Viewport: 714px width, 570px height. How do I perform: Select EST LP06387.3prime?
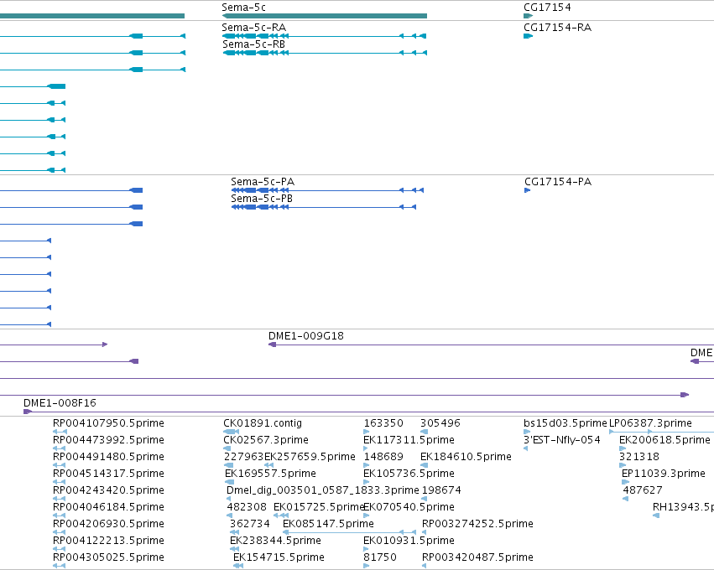(651, 423)
